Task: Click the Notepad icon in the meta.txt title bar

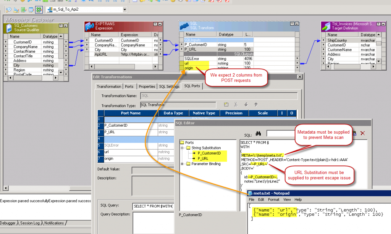Action: click(x=250, y=194)
